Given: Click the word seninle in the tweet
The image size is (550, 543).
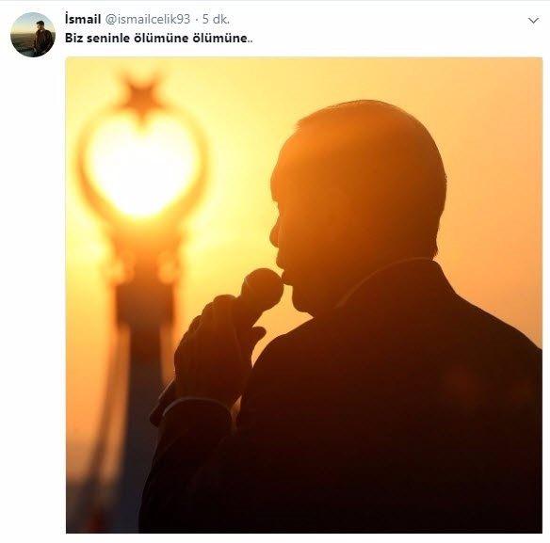Looking at the screenshot, I should [108, 38].
